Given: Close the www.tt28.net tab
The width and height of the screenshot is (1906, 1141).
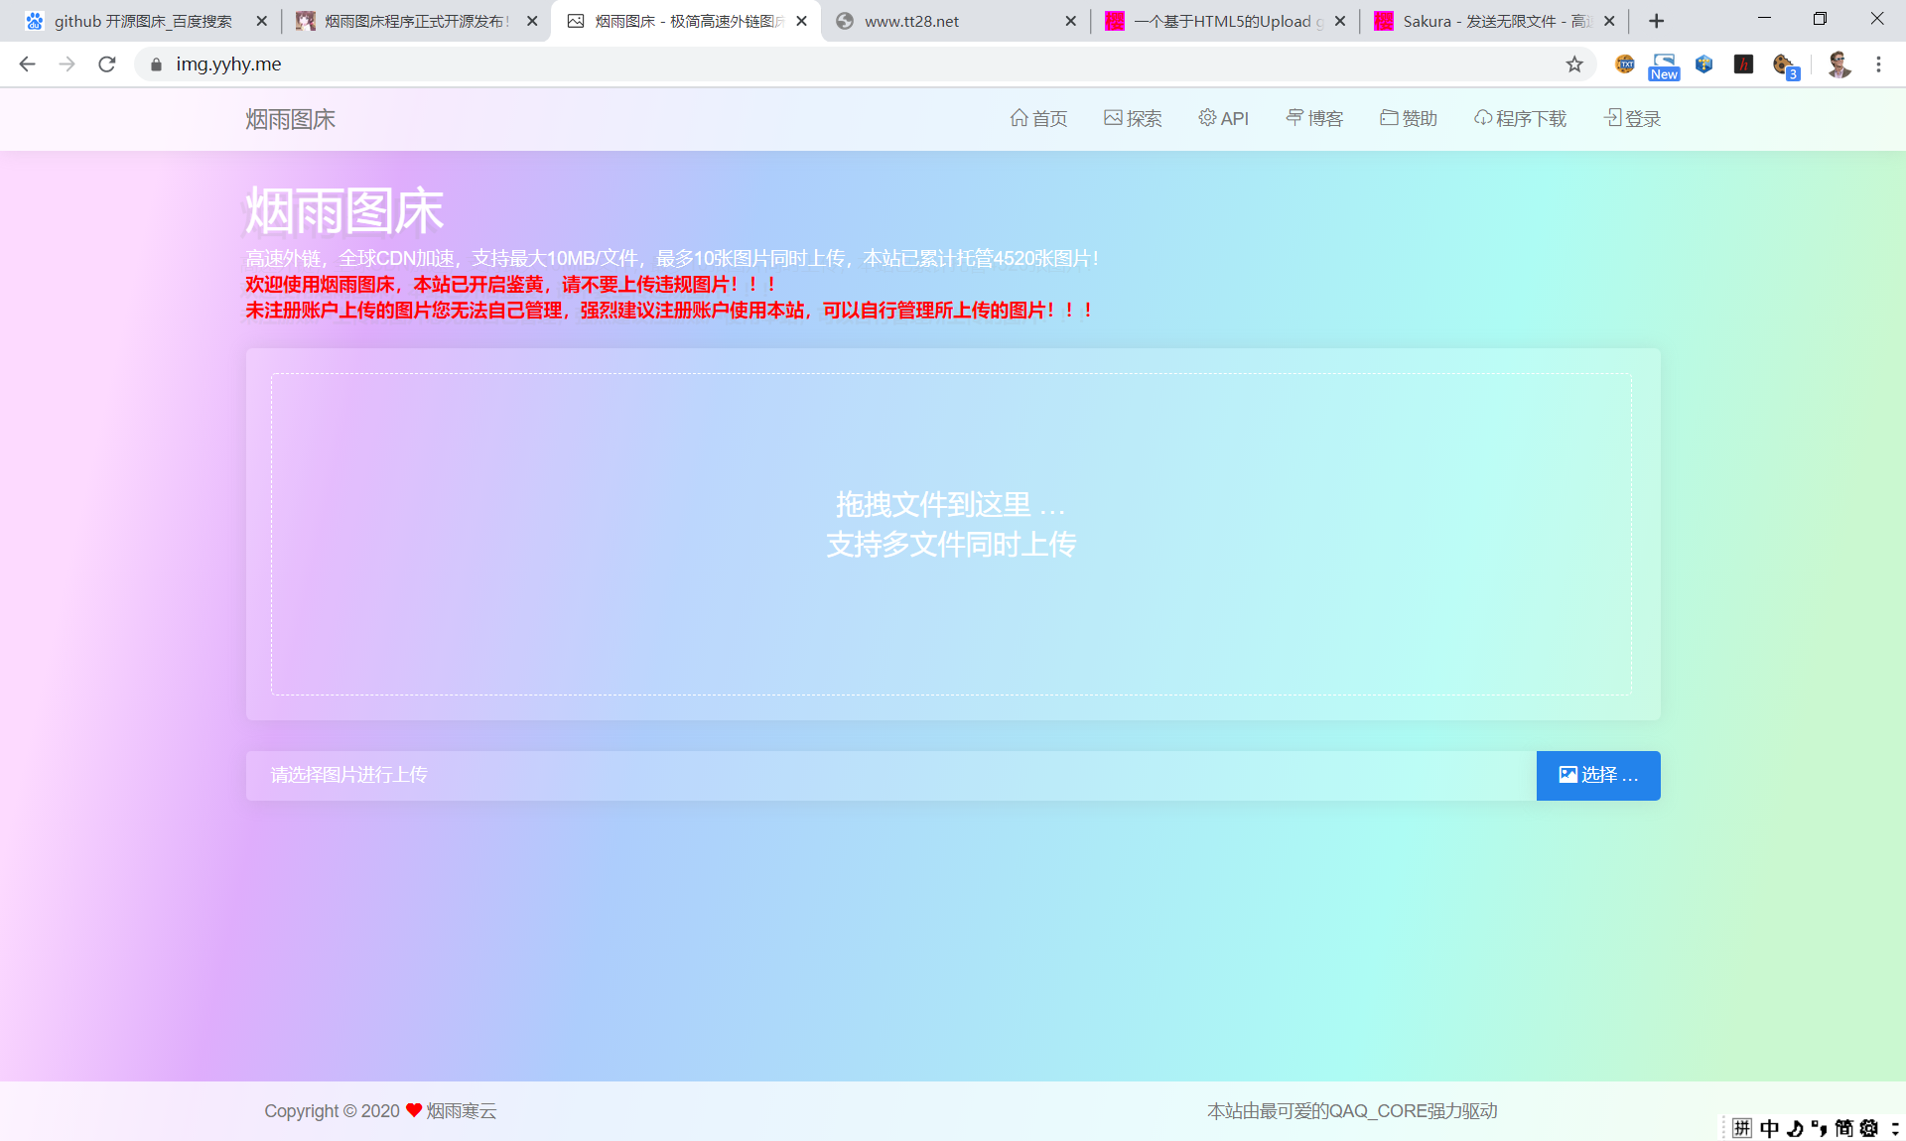Looking at the screenshot, I should 1070,21.
